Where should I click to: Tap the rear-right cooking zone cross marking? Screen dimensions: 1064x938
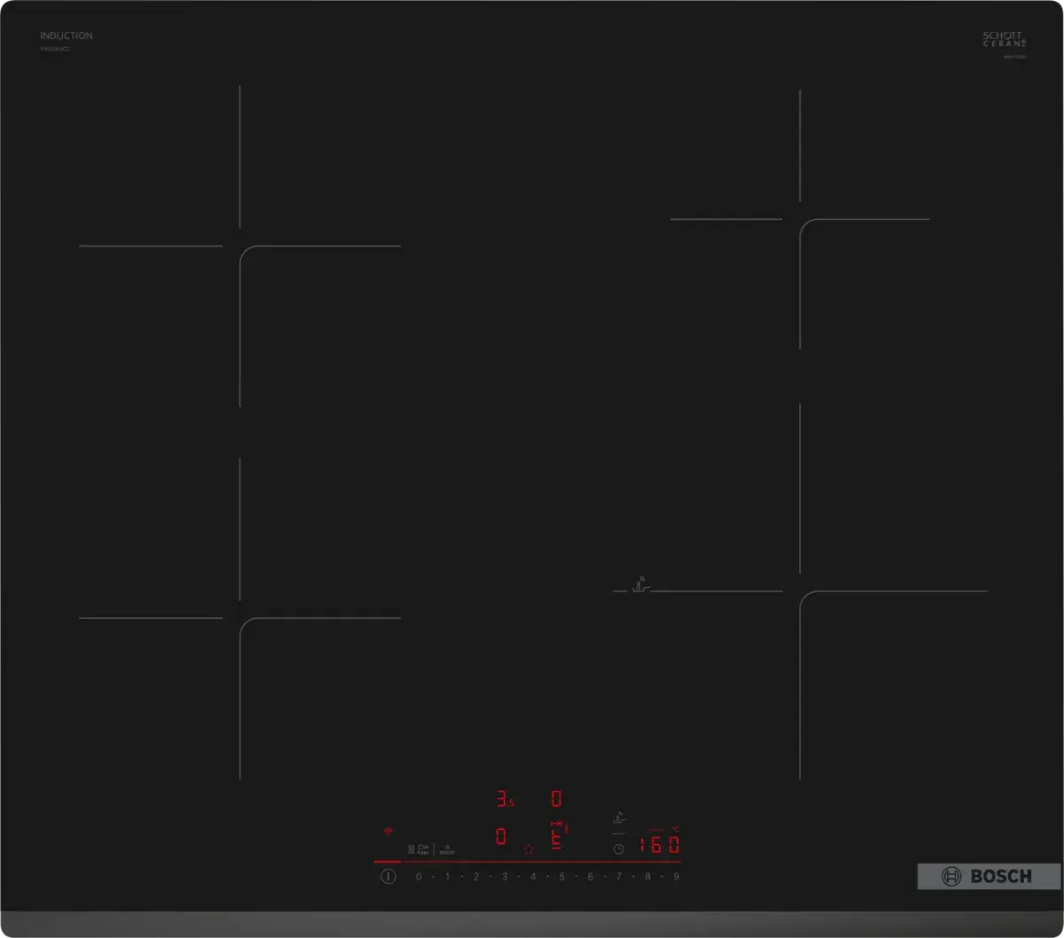pos(800,219)
